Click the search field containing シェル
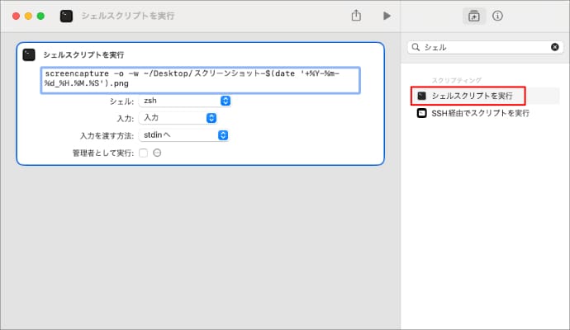Viewport: 570px width, 330px height. [x=483, y=48]
